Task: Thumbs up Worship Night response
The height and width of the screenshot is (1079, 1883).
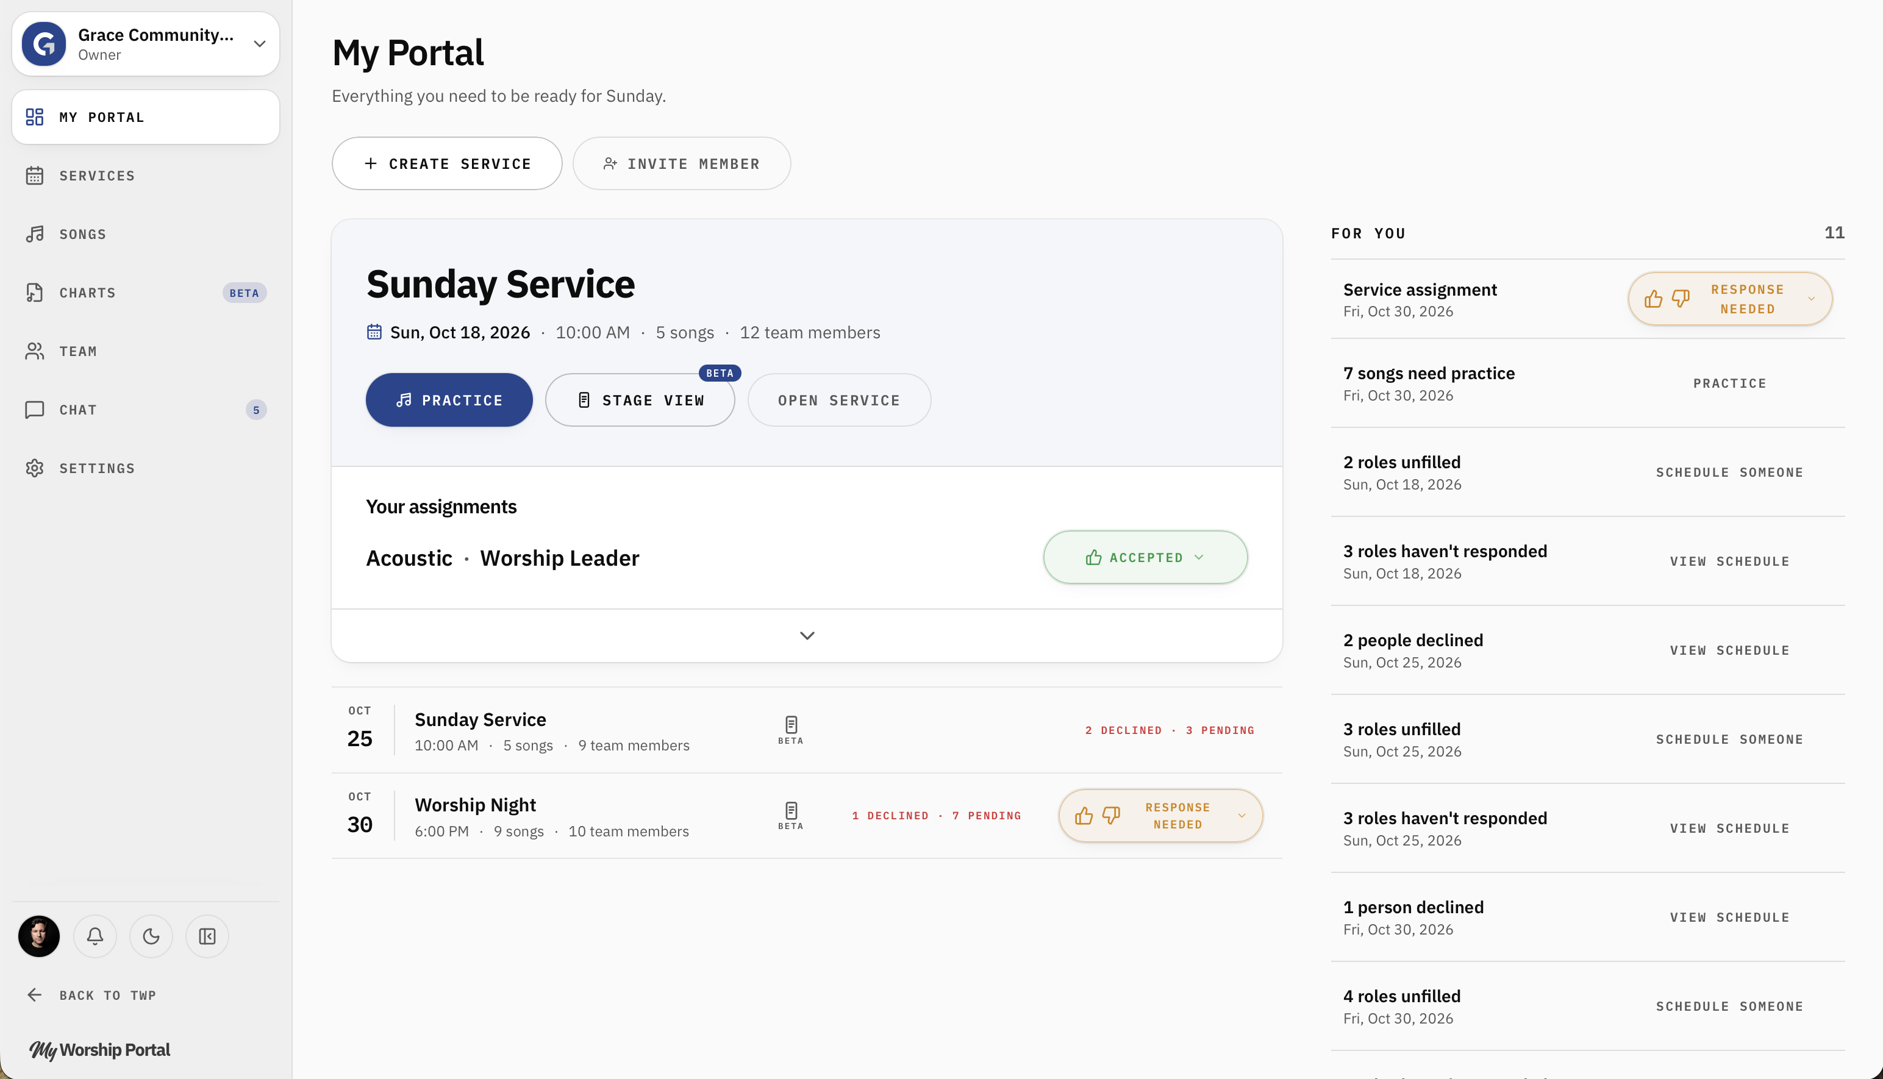Action: click(x=1084, y=816)
